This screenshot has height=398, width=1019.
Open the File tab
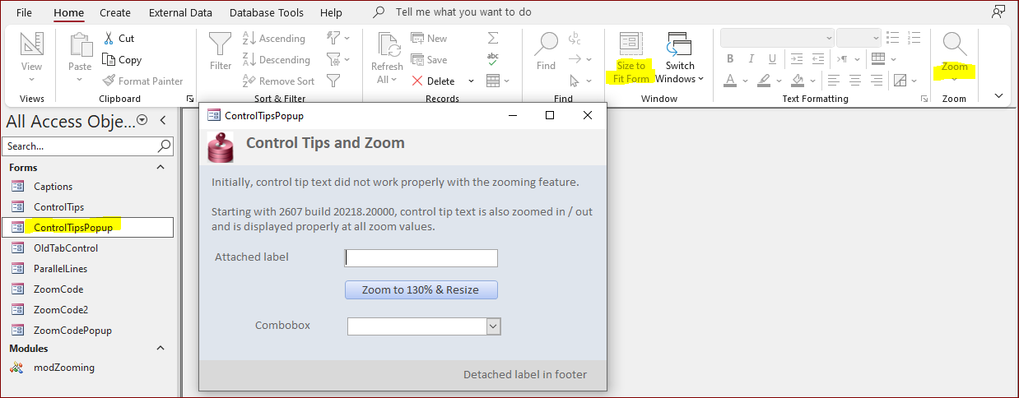(25, 12)
